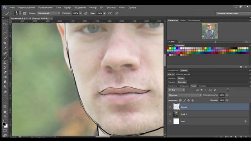The image size is (251, 141).
Task: Toggle lock image pixels
Action: pos(185,100)
